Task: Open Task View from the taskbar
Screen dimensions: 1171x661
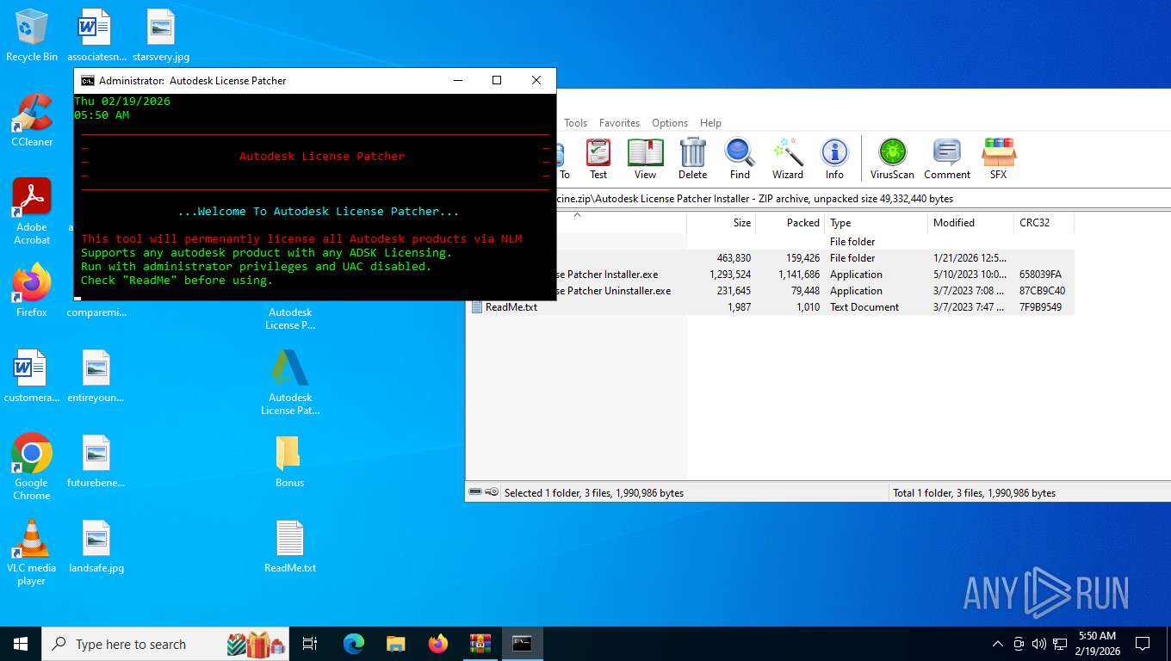Action: [x=310, y=644]
